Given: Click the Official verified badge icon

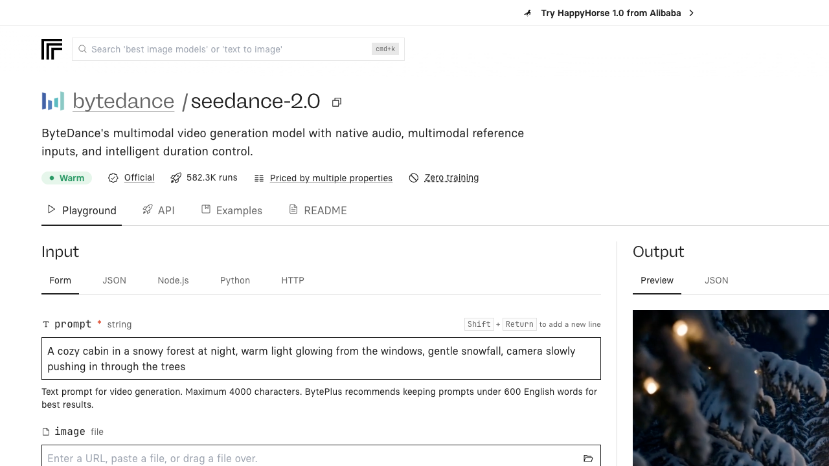Looking at the screenshot, I should point(113,178).
